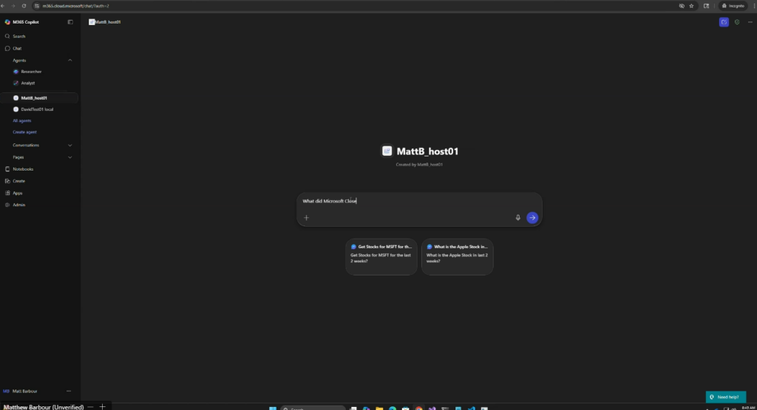Bookmark the page with the star icon
The height and width of the screenshot is (410, 757).
691,6
